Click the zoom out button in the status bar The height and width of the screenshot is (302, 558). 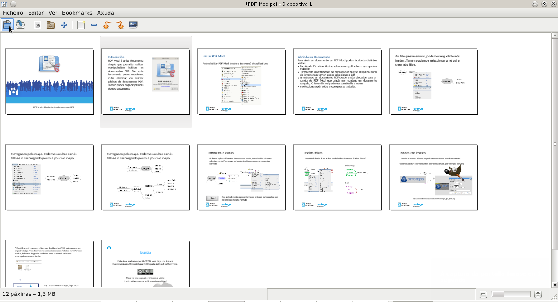tap(483, 294)
